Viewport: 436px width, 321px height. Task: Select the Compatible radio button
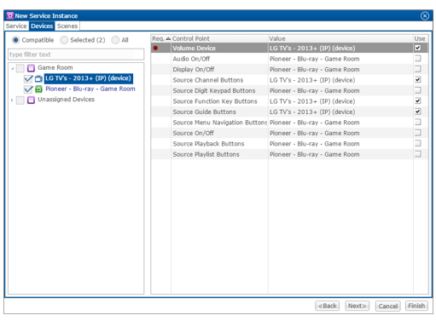[x=15, y=40]
